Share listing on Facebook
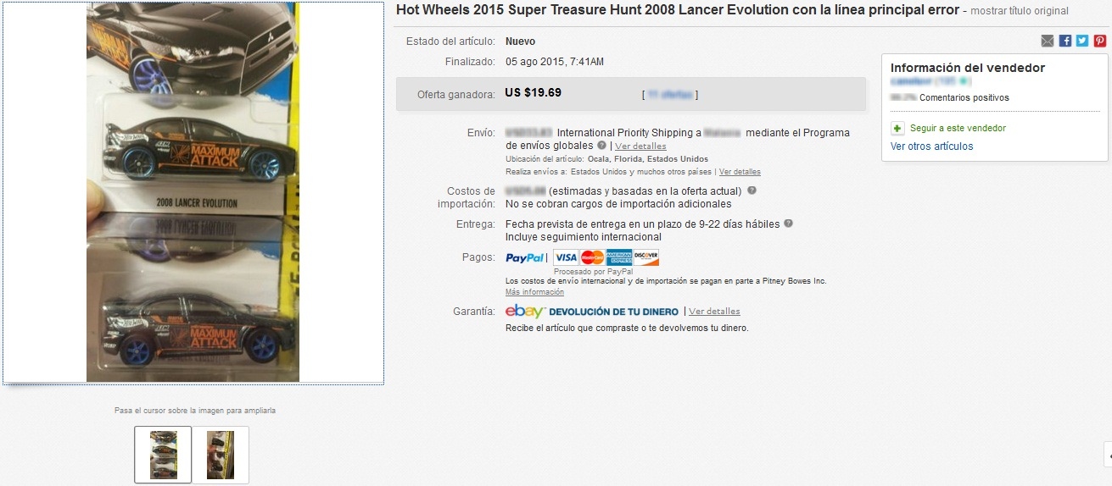This screenshot has height=486, width=1112. tap(1065, 41)
